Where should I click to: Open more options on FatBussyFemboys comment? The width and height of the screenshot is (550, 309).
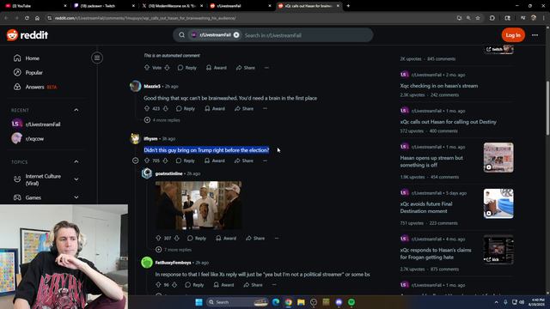pyautogui.click(x=274, y=285)
